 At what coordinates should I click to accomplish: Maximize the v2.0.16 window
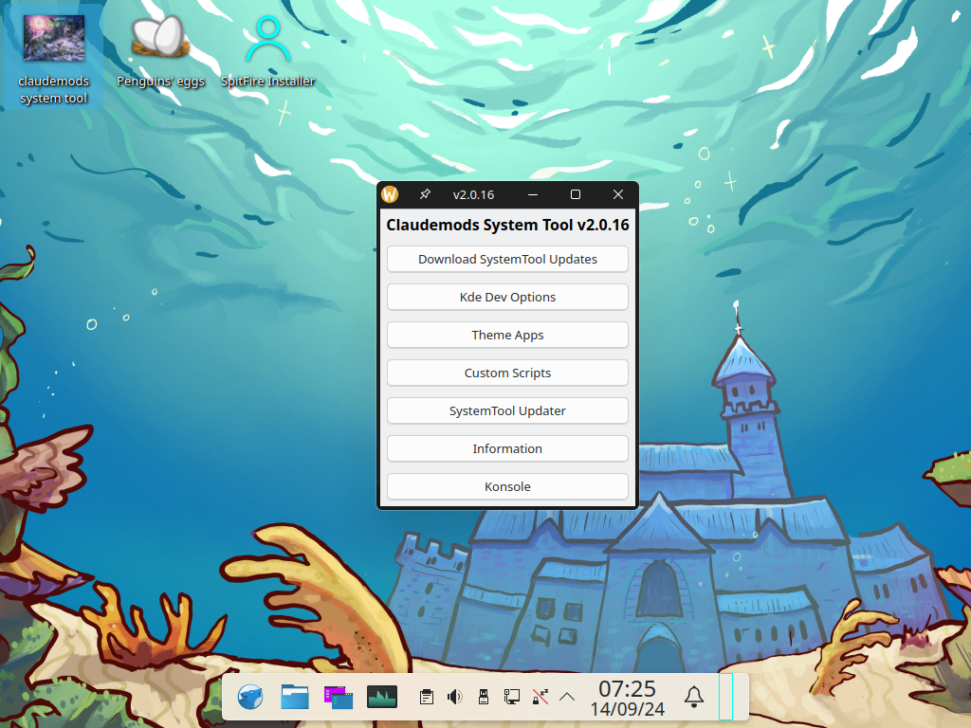tap(576, 194)
